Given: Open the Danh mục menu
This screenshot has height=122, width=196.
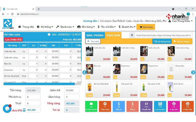Looking at the screenshot, I should point(65,27).
